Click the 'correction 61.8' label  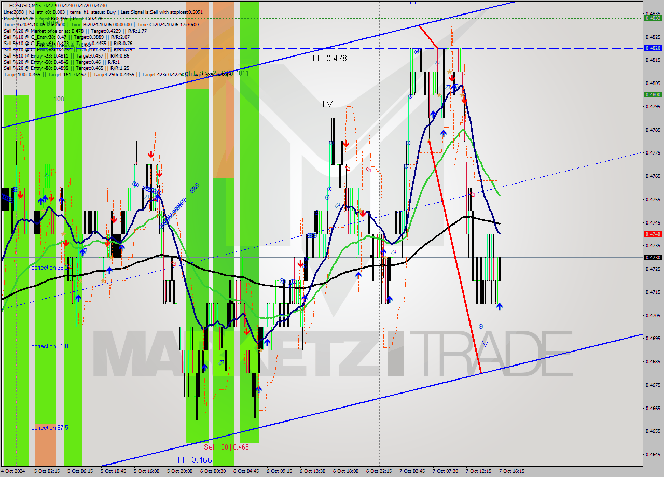click(x=50, y=346)
